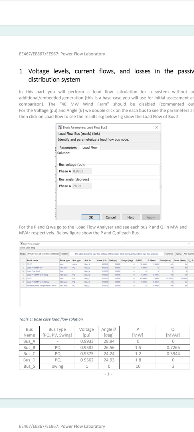This screenshot has height=432, width=194.
Task: Click the 0.7265 MVAr cell in Table 1
Action: pyautogui.click(x=173, y=348)
